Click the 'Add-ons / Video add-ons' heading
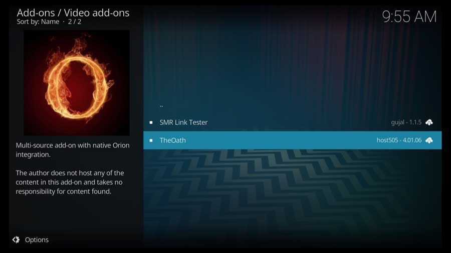The width and height of the screenshot is (451, 253). pos(73,12)
